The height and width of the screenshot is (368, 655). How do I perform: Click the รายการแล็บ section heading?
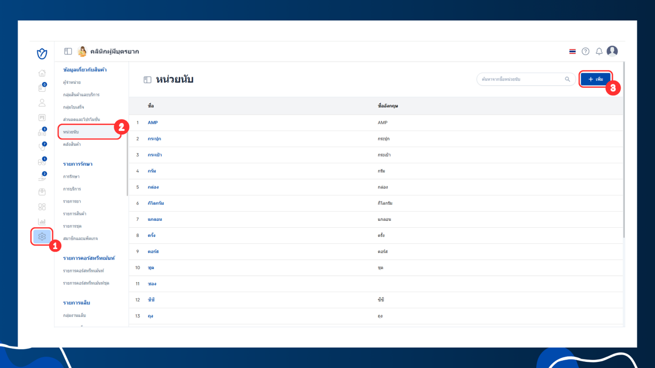click(x=76, y=303)
